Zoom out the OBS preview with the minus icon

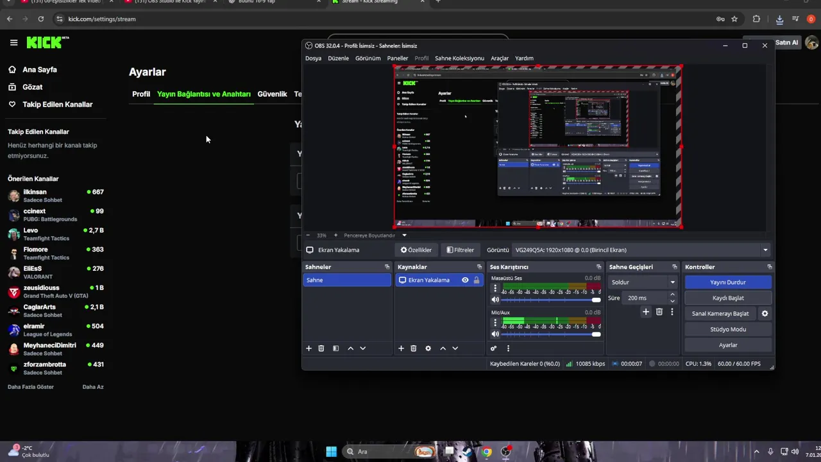308,235
